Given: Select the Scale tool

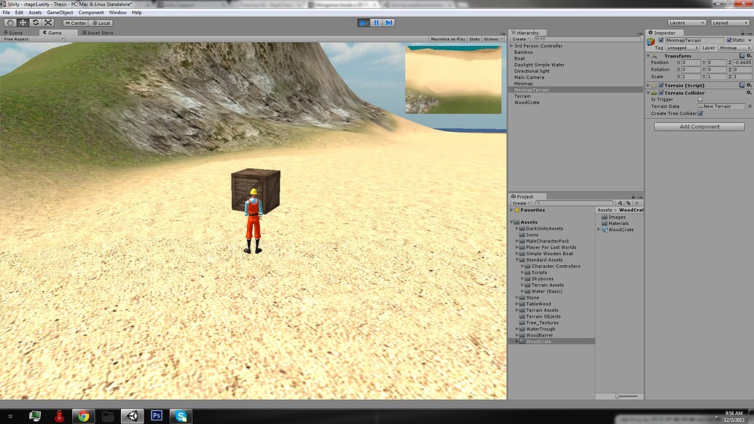Looking at the screenshot, I should click(48, 23).
